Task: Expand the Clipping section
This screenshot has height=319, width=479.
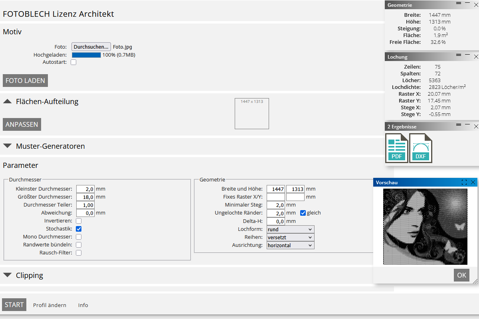Action: pyautogui.click(x=7, y=276)
